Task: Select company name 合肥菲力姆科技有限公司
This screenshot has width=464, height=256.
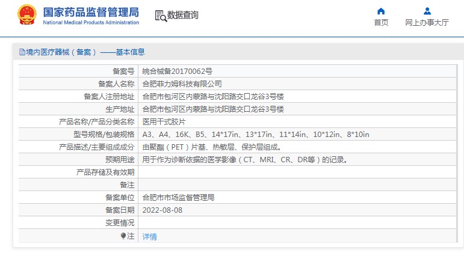Action: pyautogui.click(x=182, y=84)
